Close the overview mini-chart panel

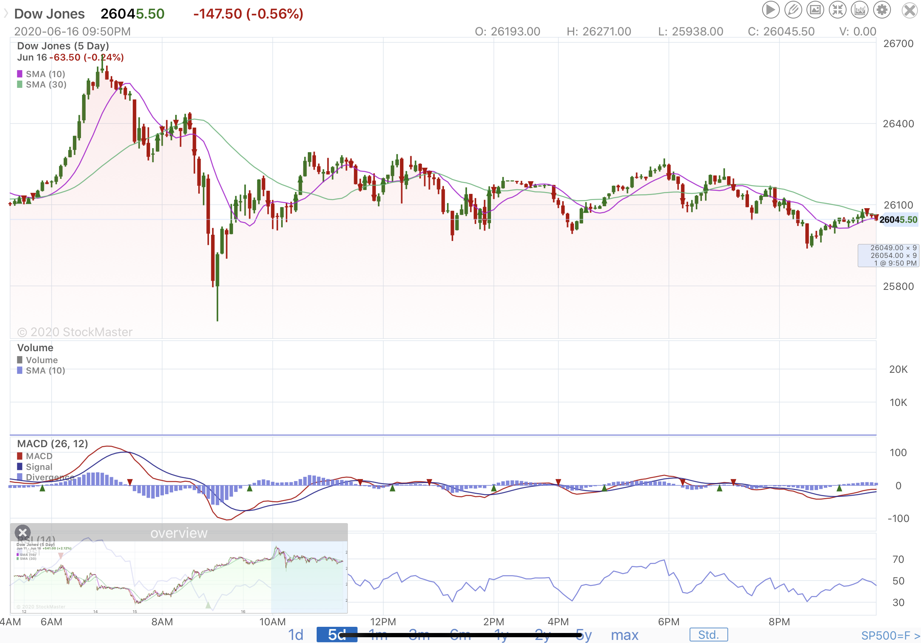tap(23, 533)
